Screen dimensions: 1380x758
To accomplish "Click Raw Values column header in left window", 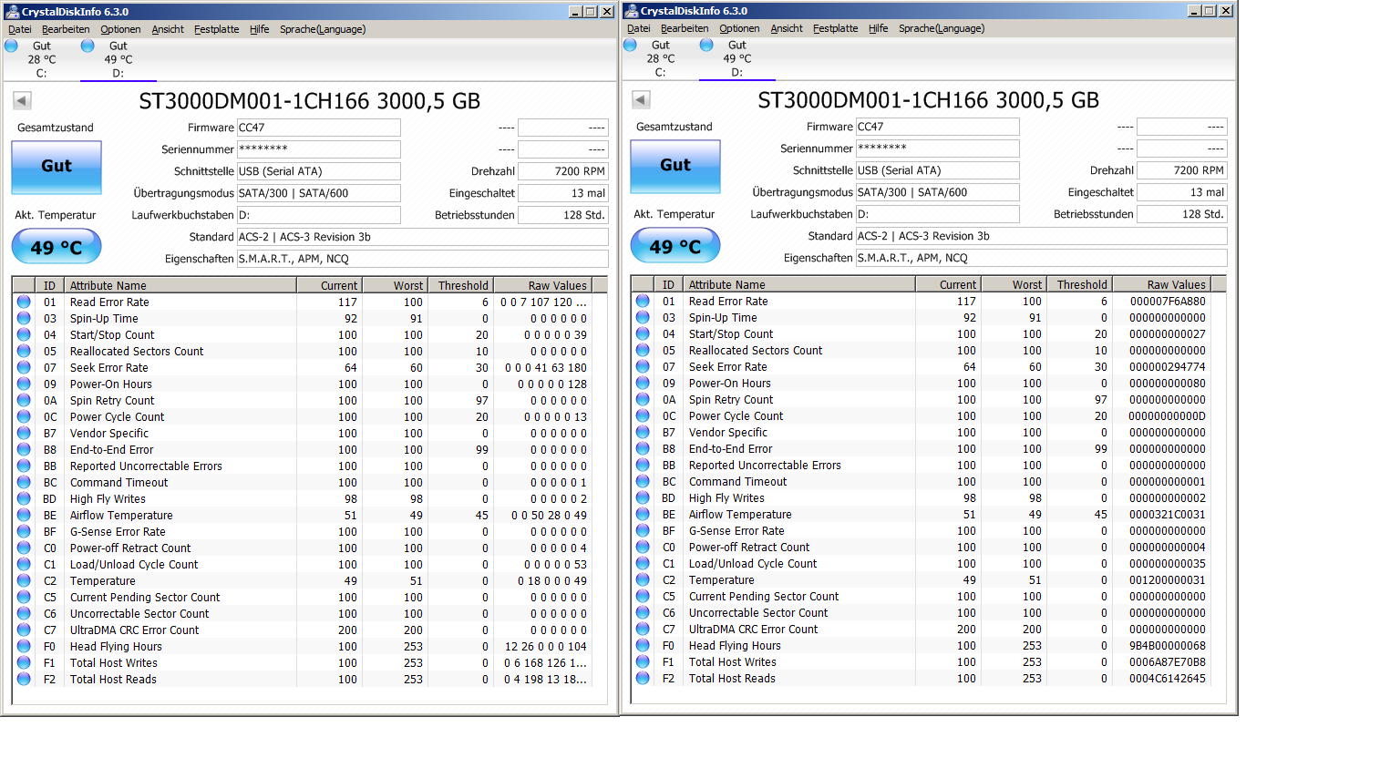I will pos(542,285).
